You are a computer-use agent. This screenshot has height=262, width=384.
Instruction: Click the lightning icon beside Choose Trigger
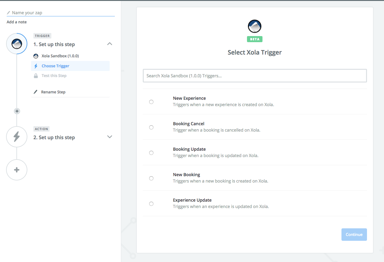click(x=36, y=66)
